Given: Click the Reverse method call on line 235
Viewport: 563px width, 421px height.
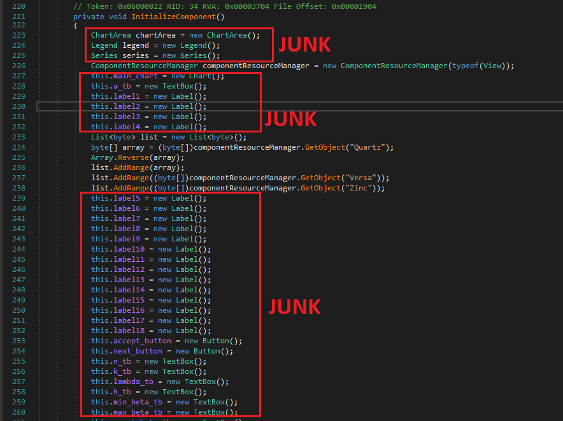Looking at the screenshot, I should 133,157.
